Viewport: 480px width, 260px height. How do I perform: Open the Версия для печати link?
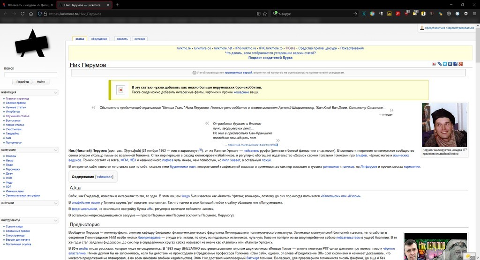18,240
